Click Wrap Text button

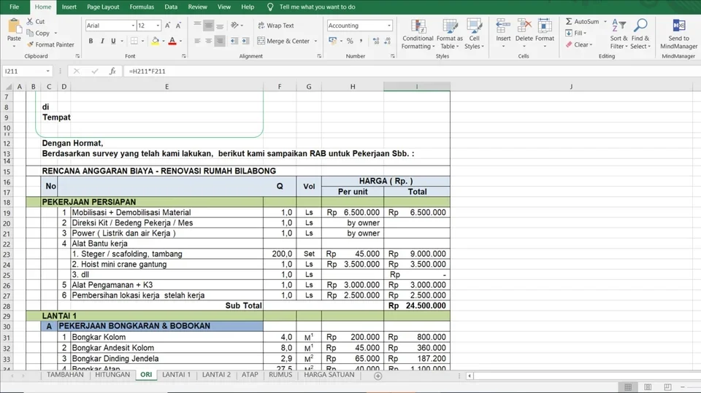(276, 26)
